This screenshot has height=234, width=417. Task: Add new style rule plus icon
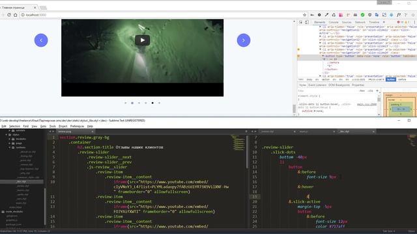click(x=377, y=91)
